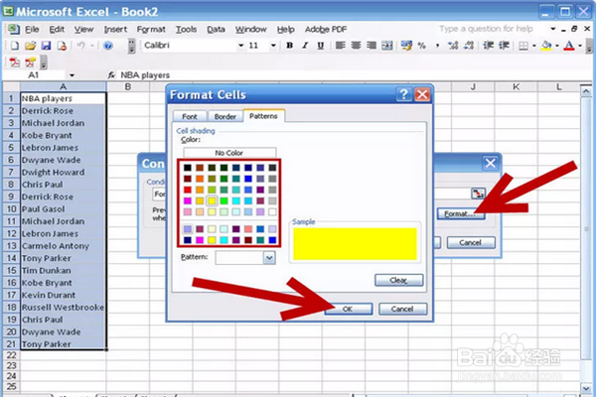Apply Percent style
Viewport: 596px width, 397px height.
tap(421, 46)
